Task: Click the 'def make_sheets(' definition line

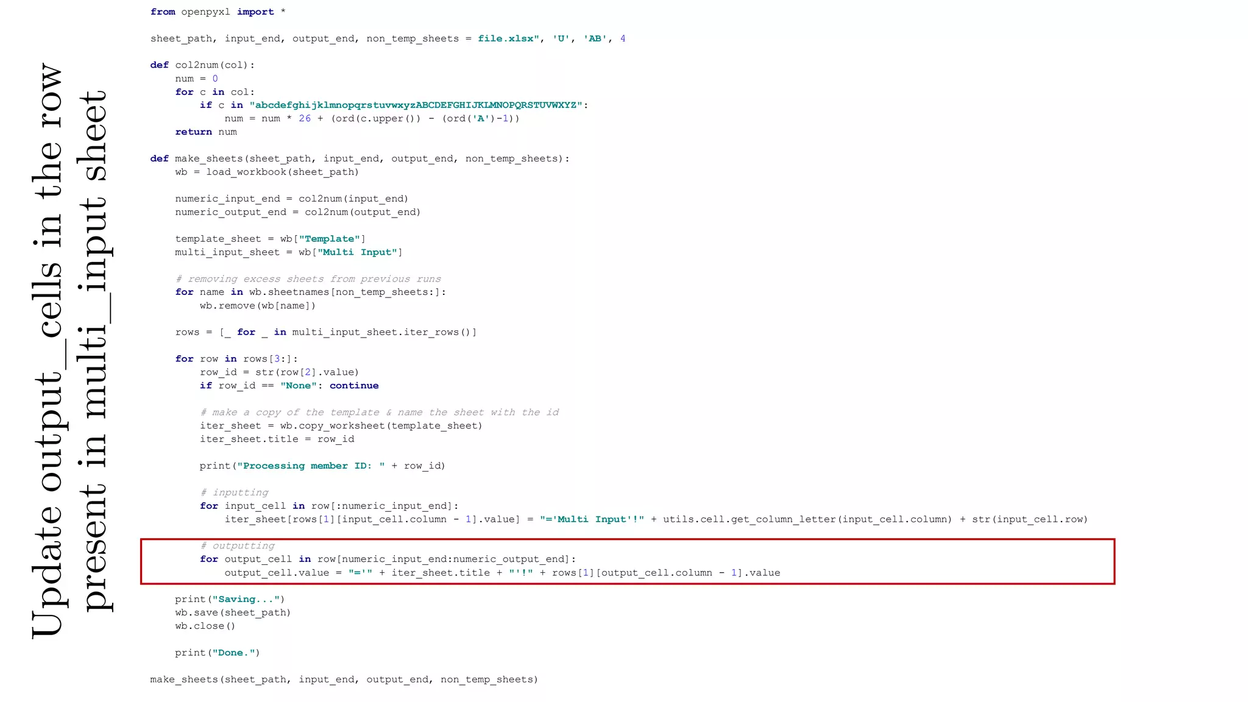Action: tap(360, 159)
